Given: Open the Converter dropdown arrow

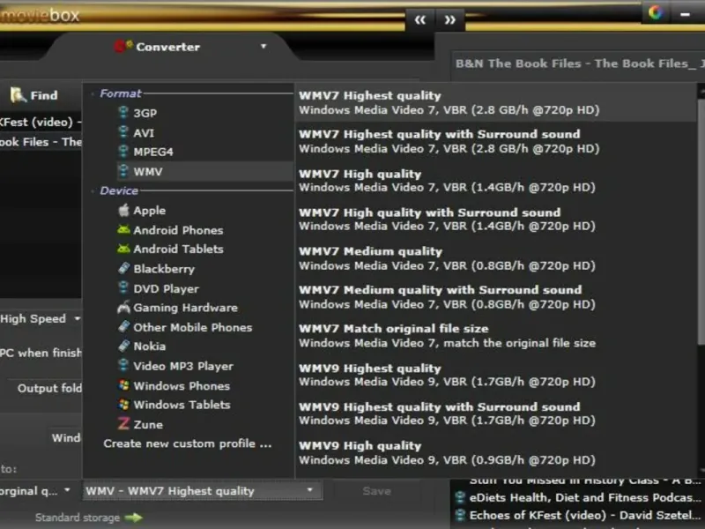Looking at the screenshot, I should click(x=263, y=47).
